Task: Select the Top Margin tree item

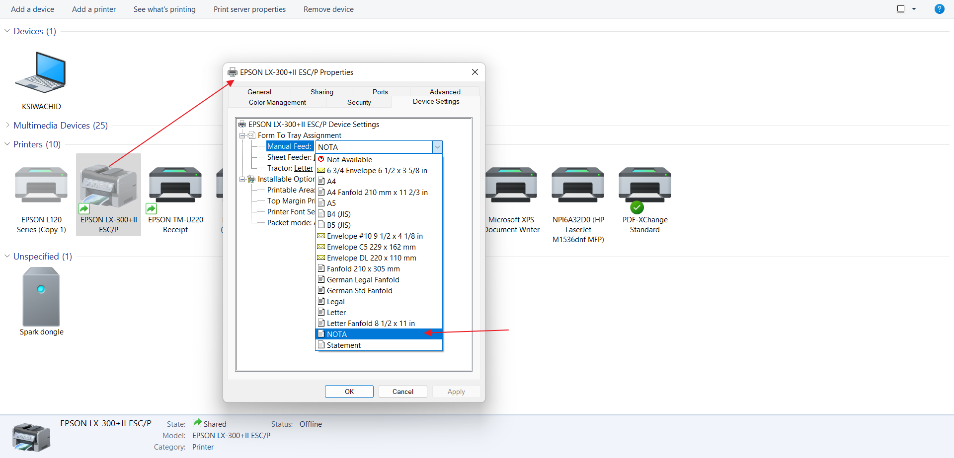Action: click(x=291, y=201)
